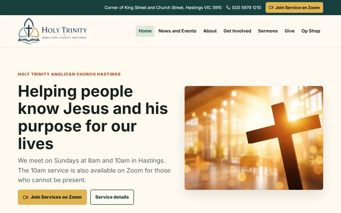Click the phone icon beside the number
Screen dimensions: 341x213
click(228, 7)
